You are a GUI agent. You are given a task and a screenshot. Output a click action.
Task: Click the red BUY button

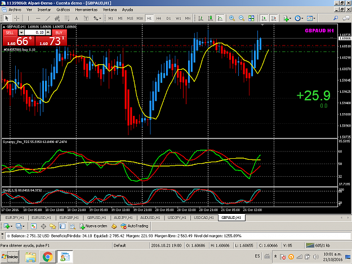point(59,33)
